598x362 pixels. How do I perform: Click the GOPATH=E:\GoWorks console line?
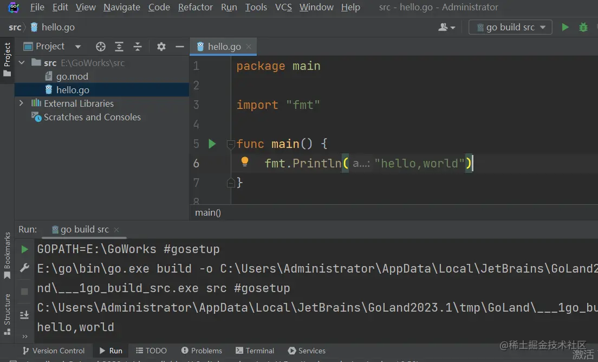point(128,249)
